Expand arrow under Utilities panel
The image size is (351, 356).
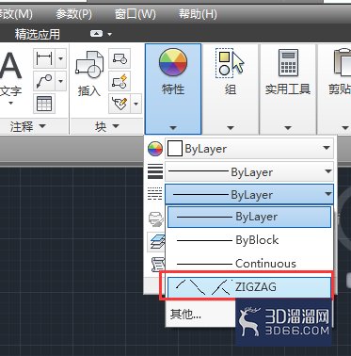pyautogui.click(x=288, y=128)
